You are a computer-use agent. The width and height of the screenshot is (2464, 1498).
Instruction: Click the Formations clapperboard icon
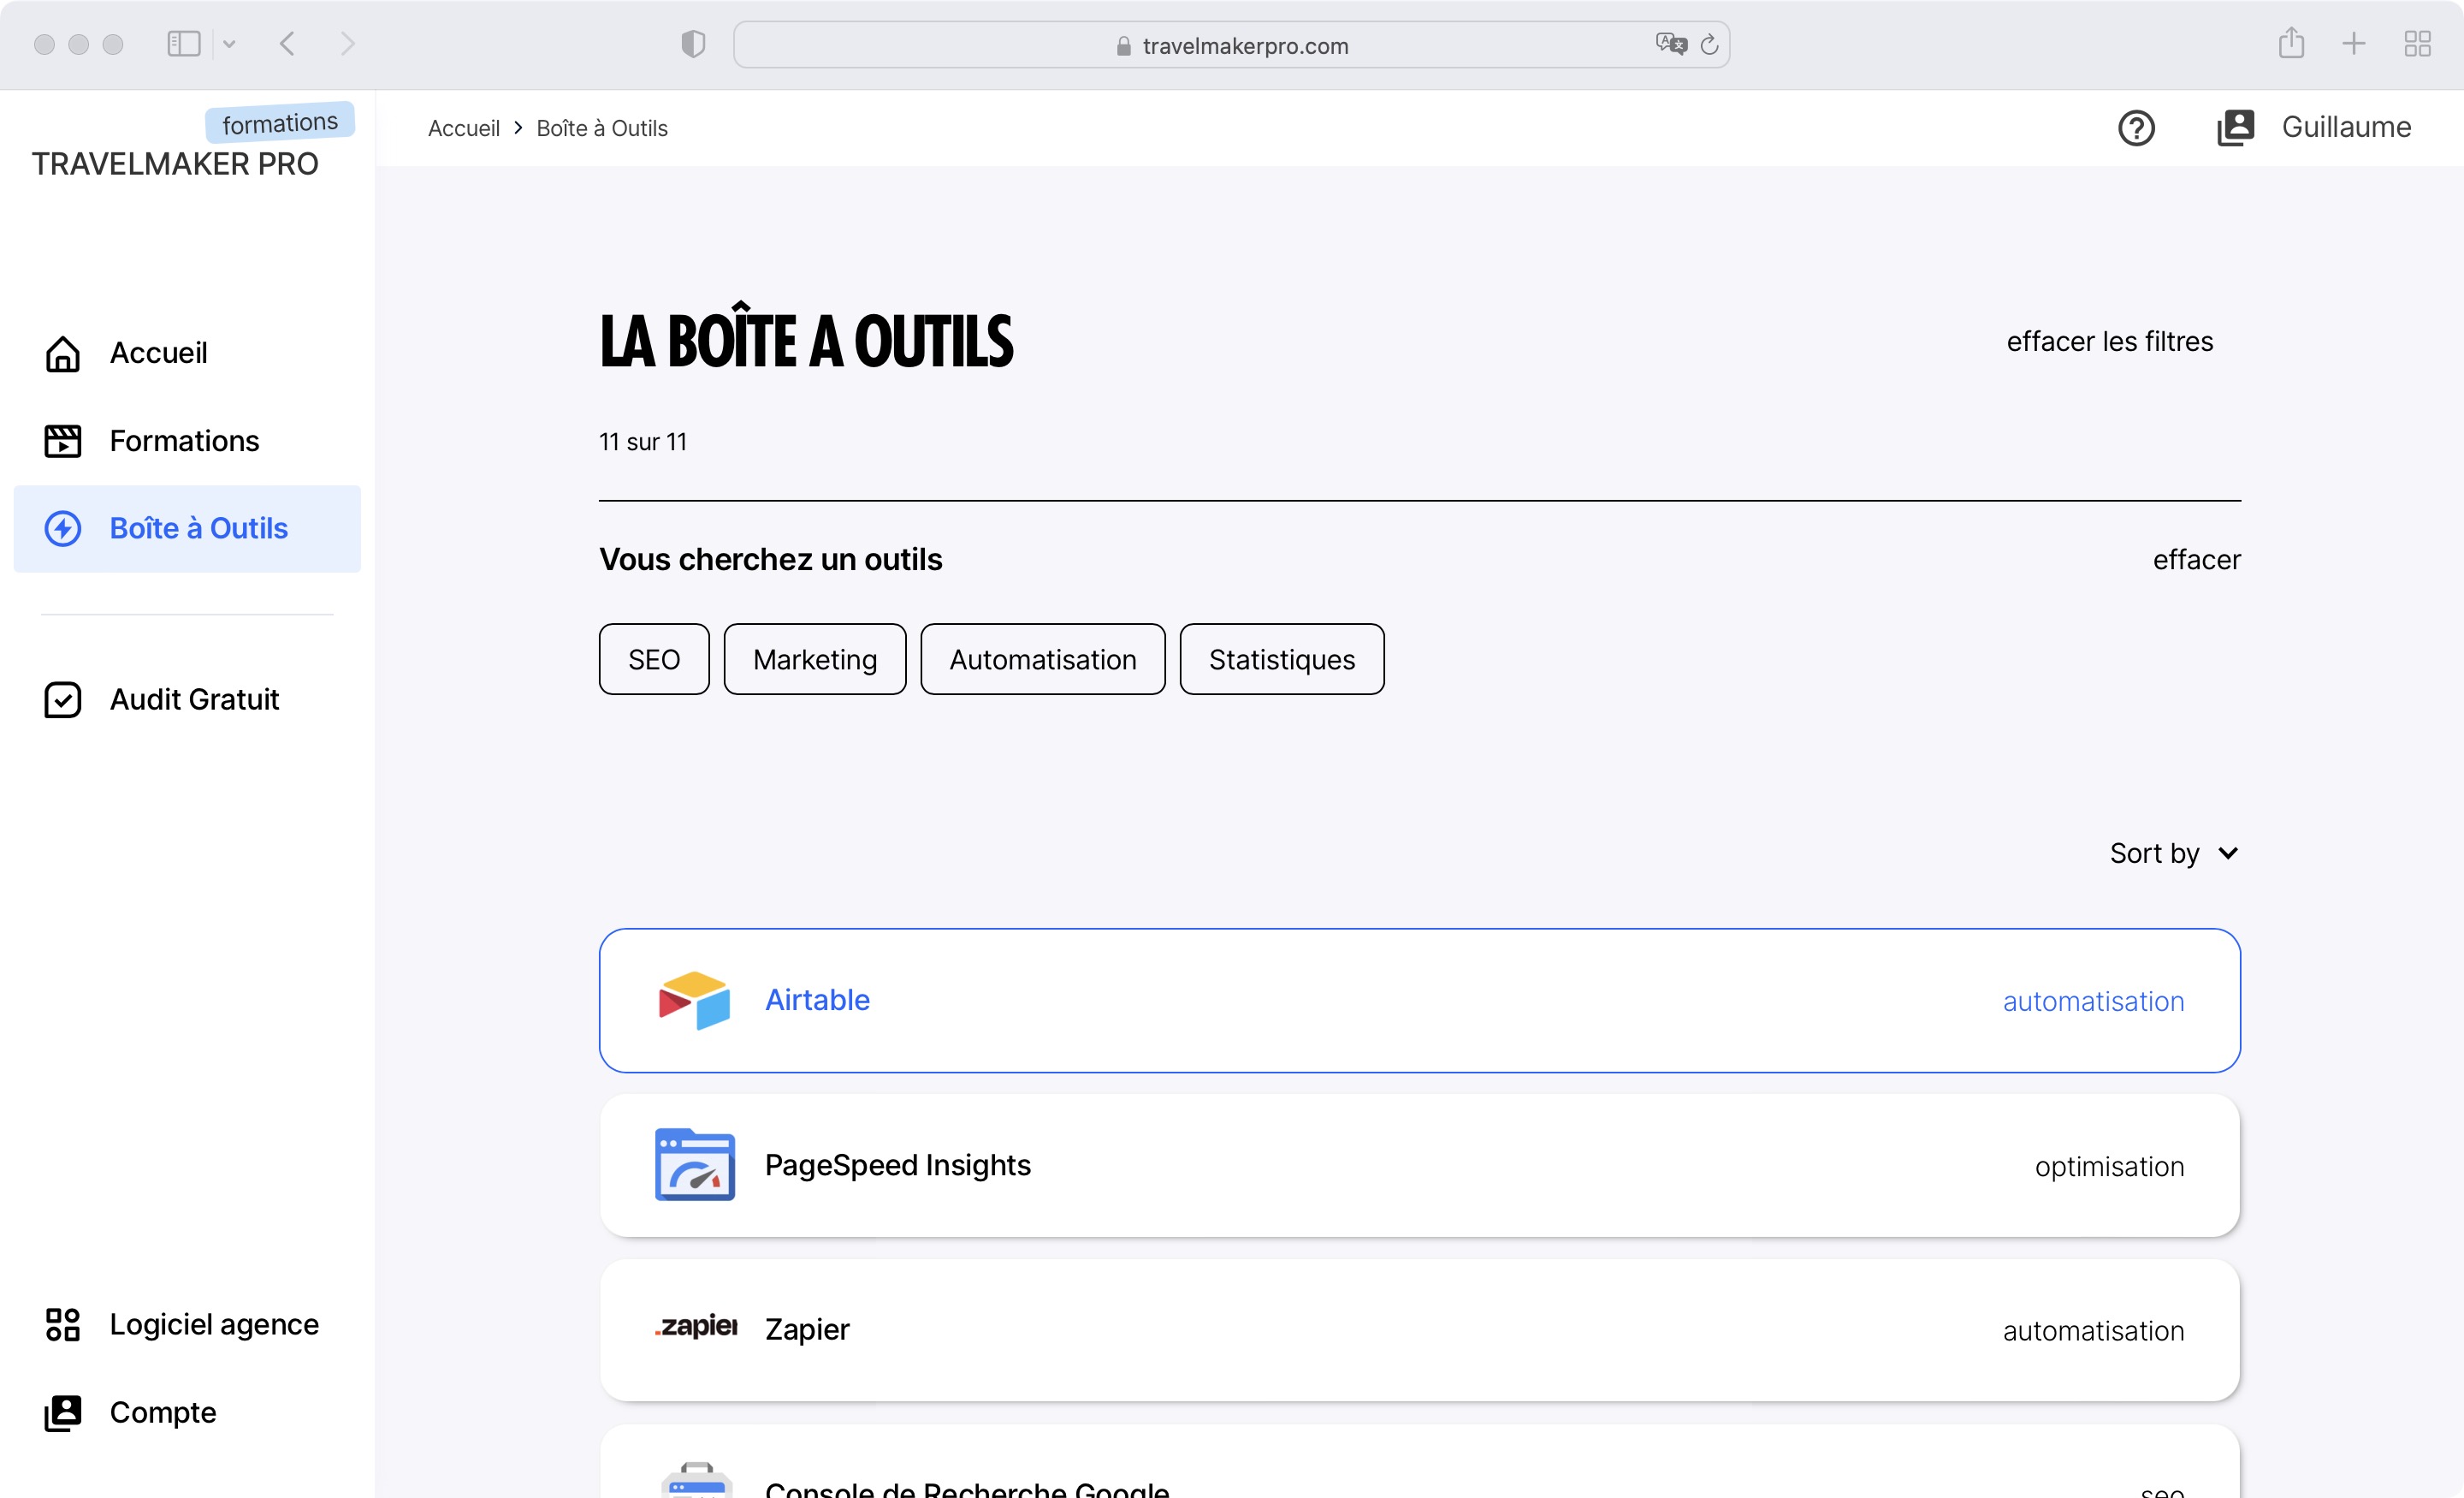[63, 442]
